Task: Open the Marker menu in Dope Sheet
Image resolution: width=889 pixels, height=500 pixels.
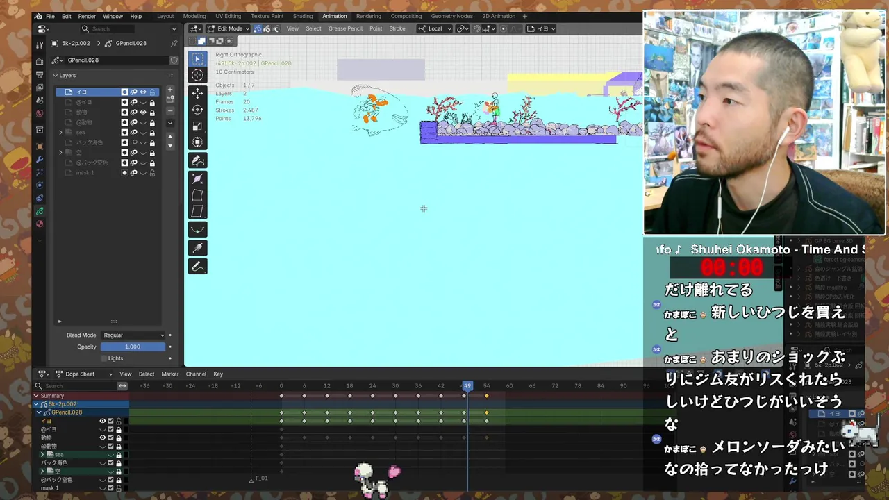Action: point(170,374)
